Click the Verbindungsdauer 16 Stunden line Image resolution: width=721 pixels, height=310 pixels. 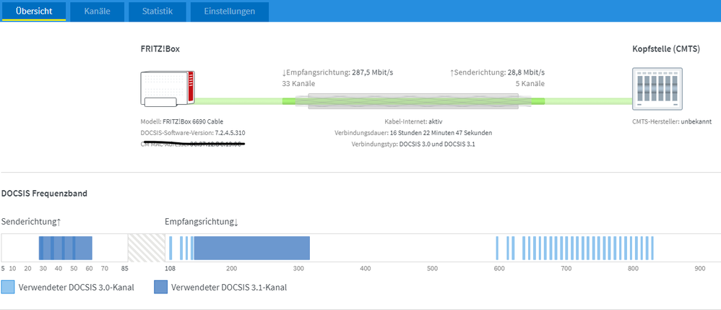pos(413,133)
